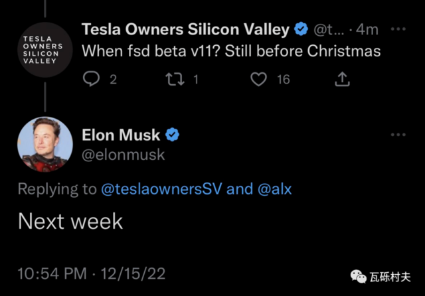Click the "Next week" reply text
The height and width of the screenshot is (296, 425).
tap(70, 221)
